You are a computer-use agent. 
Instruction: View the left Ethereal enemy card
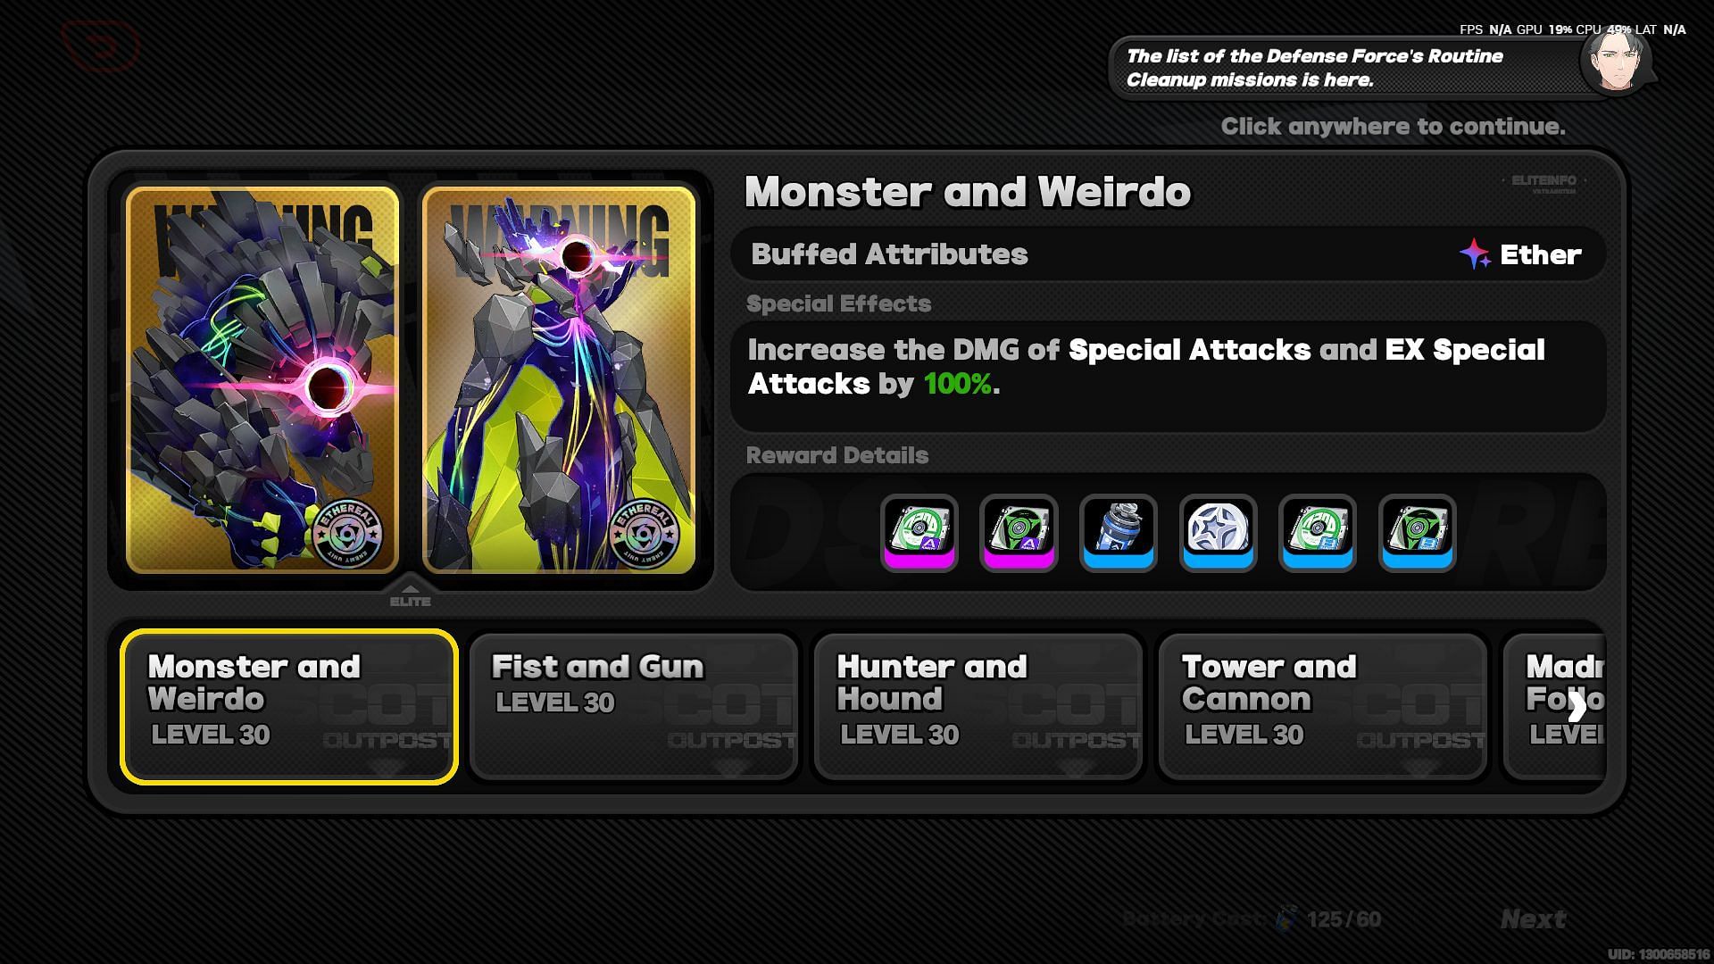[x=262, y=379]
